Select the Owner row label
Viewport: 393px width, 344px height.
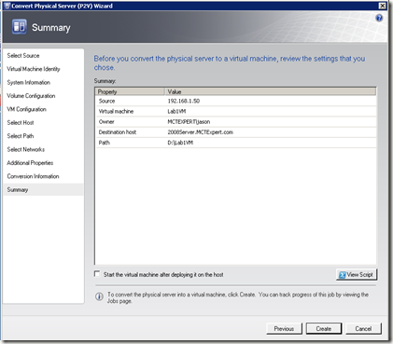pos(106,122)
